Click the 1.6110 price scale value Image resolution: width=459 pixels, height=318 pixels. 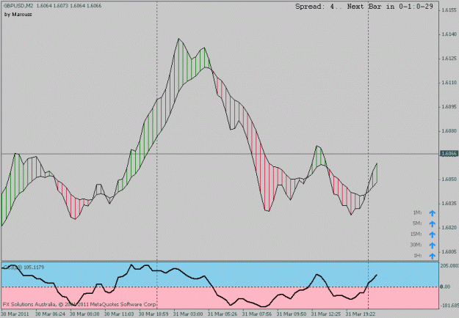coord(449,83)
